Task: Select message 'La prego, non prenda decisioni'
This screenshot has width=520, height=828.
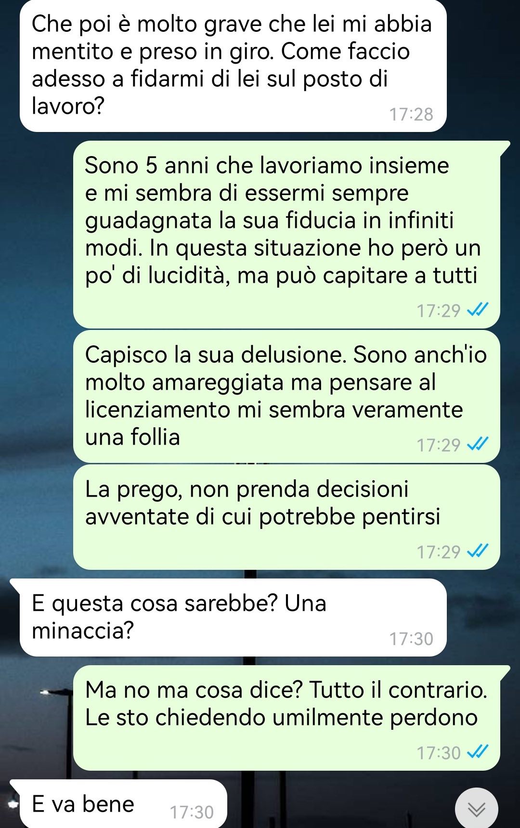Action: click(x=286, y=517)
